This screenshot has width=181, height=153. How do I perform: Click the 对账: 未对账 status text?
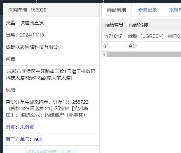click(20, 127)
